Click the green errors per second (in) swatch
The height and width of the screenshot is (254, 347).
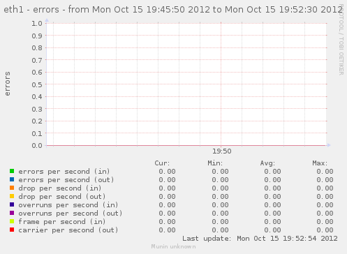click(12, 171)
